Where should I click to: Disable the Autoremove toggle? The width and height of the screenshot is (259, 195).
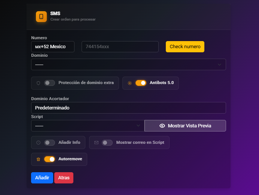(49, 159)
